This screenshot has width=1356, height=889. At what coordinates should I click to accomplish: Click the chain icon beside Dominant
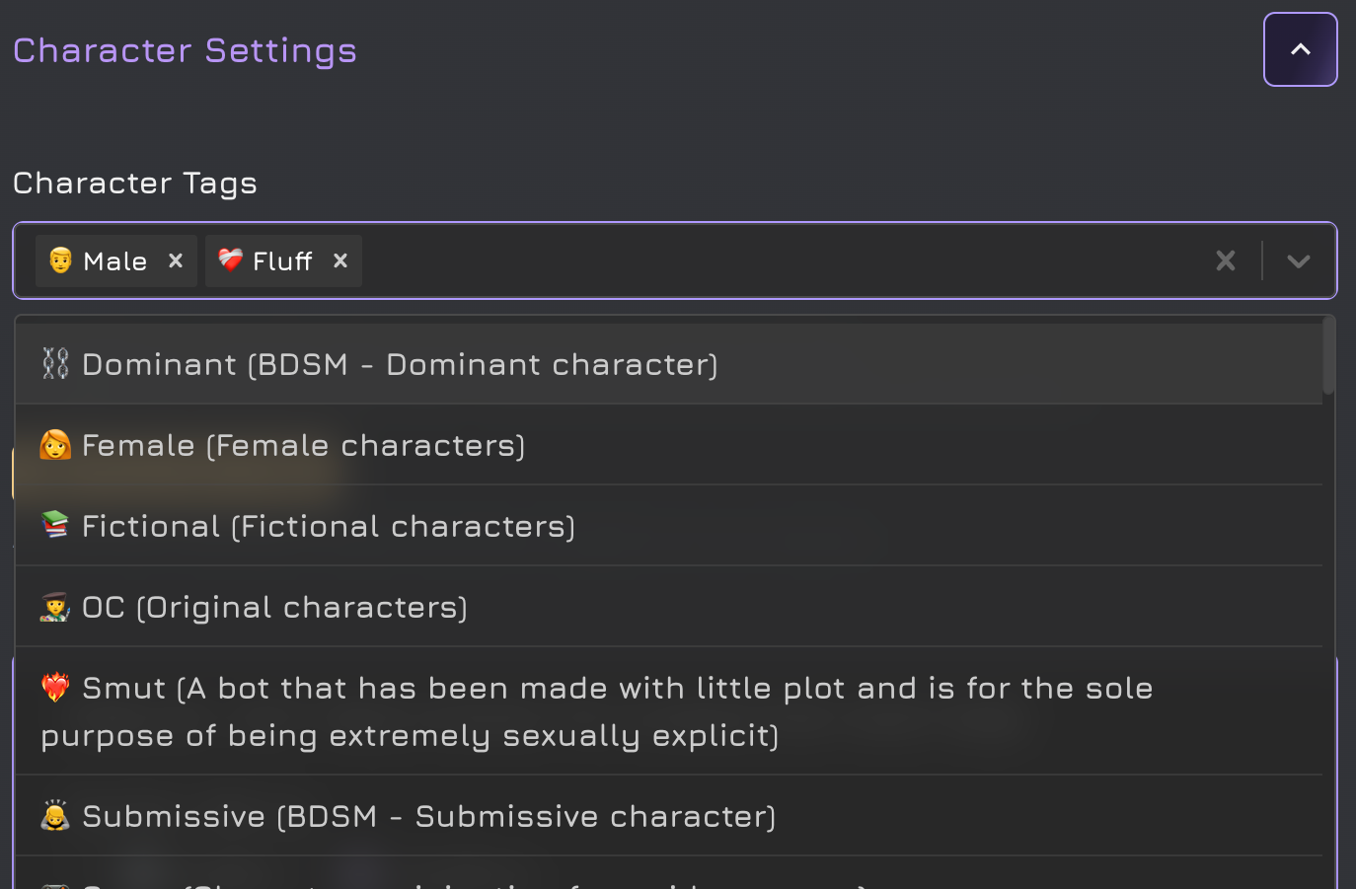click(55, 364)
